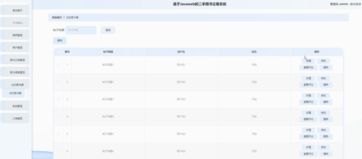
Task: Click the 用户名 column header
Action: (x=181, y=52)
